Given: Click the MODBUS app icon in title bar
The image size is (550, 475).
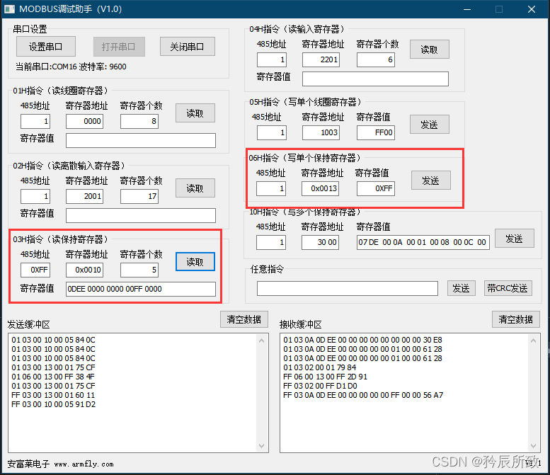Looking at the screenshot, I should point(9,9).
